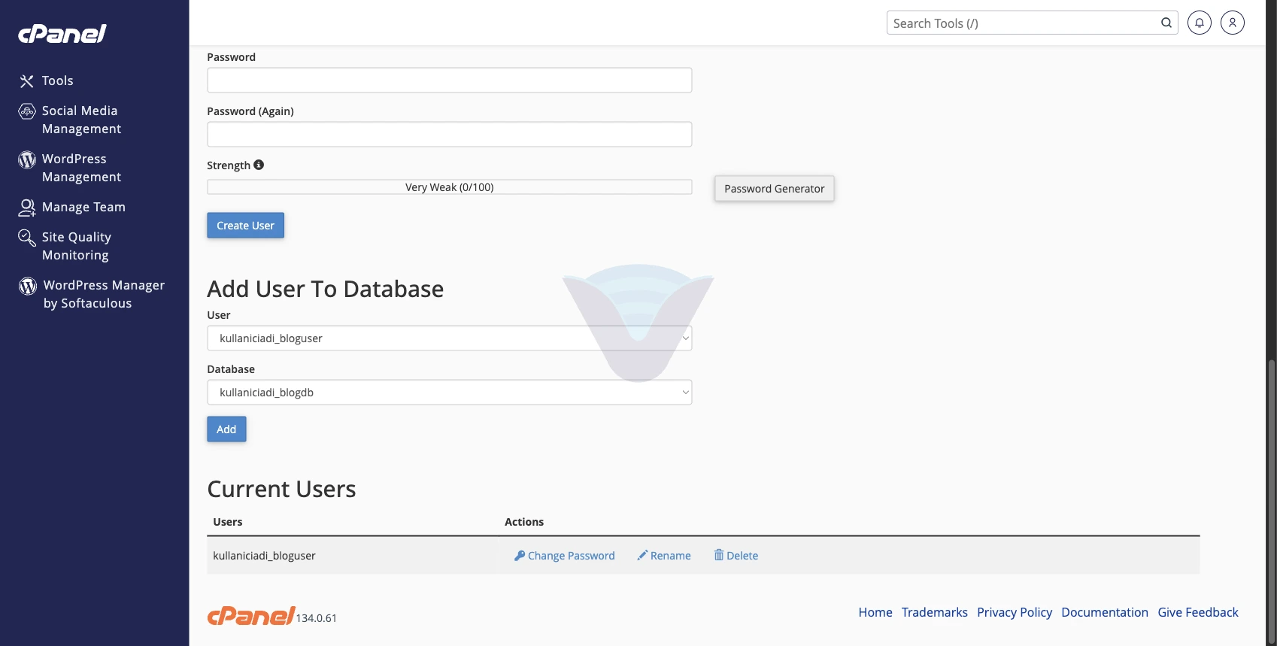Click the Add button
The width and height of the screenshot is (1277, 646).
click(x=226, y=429)
